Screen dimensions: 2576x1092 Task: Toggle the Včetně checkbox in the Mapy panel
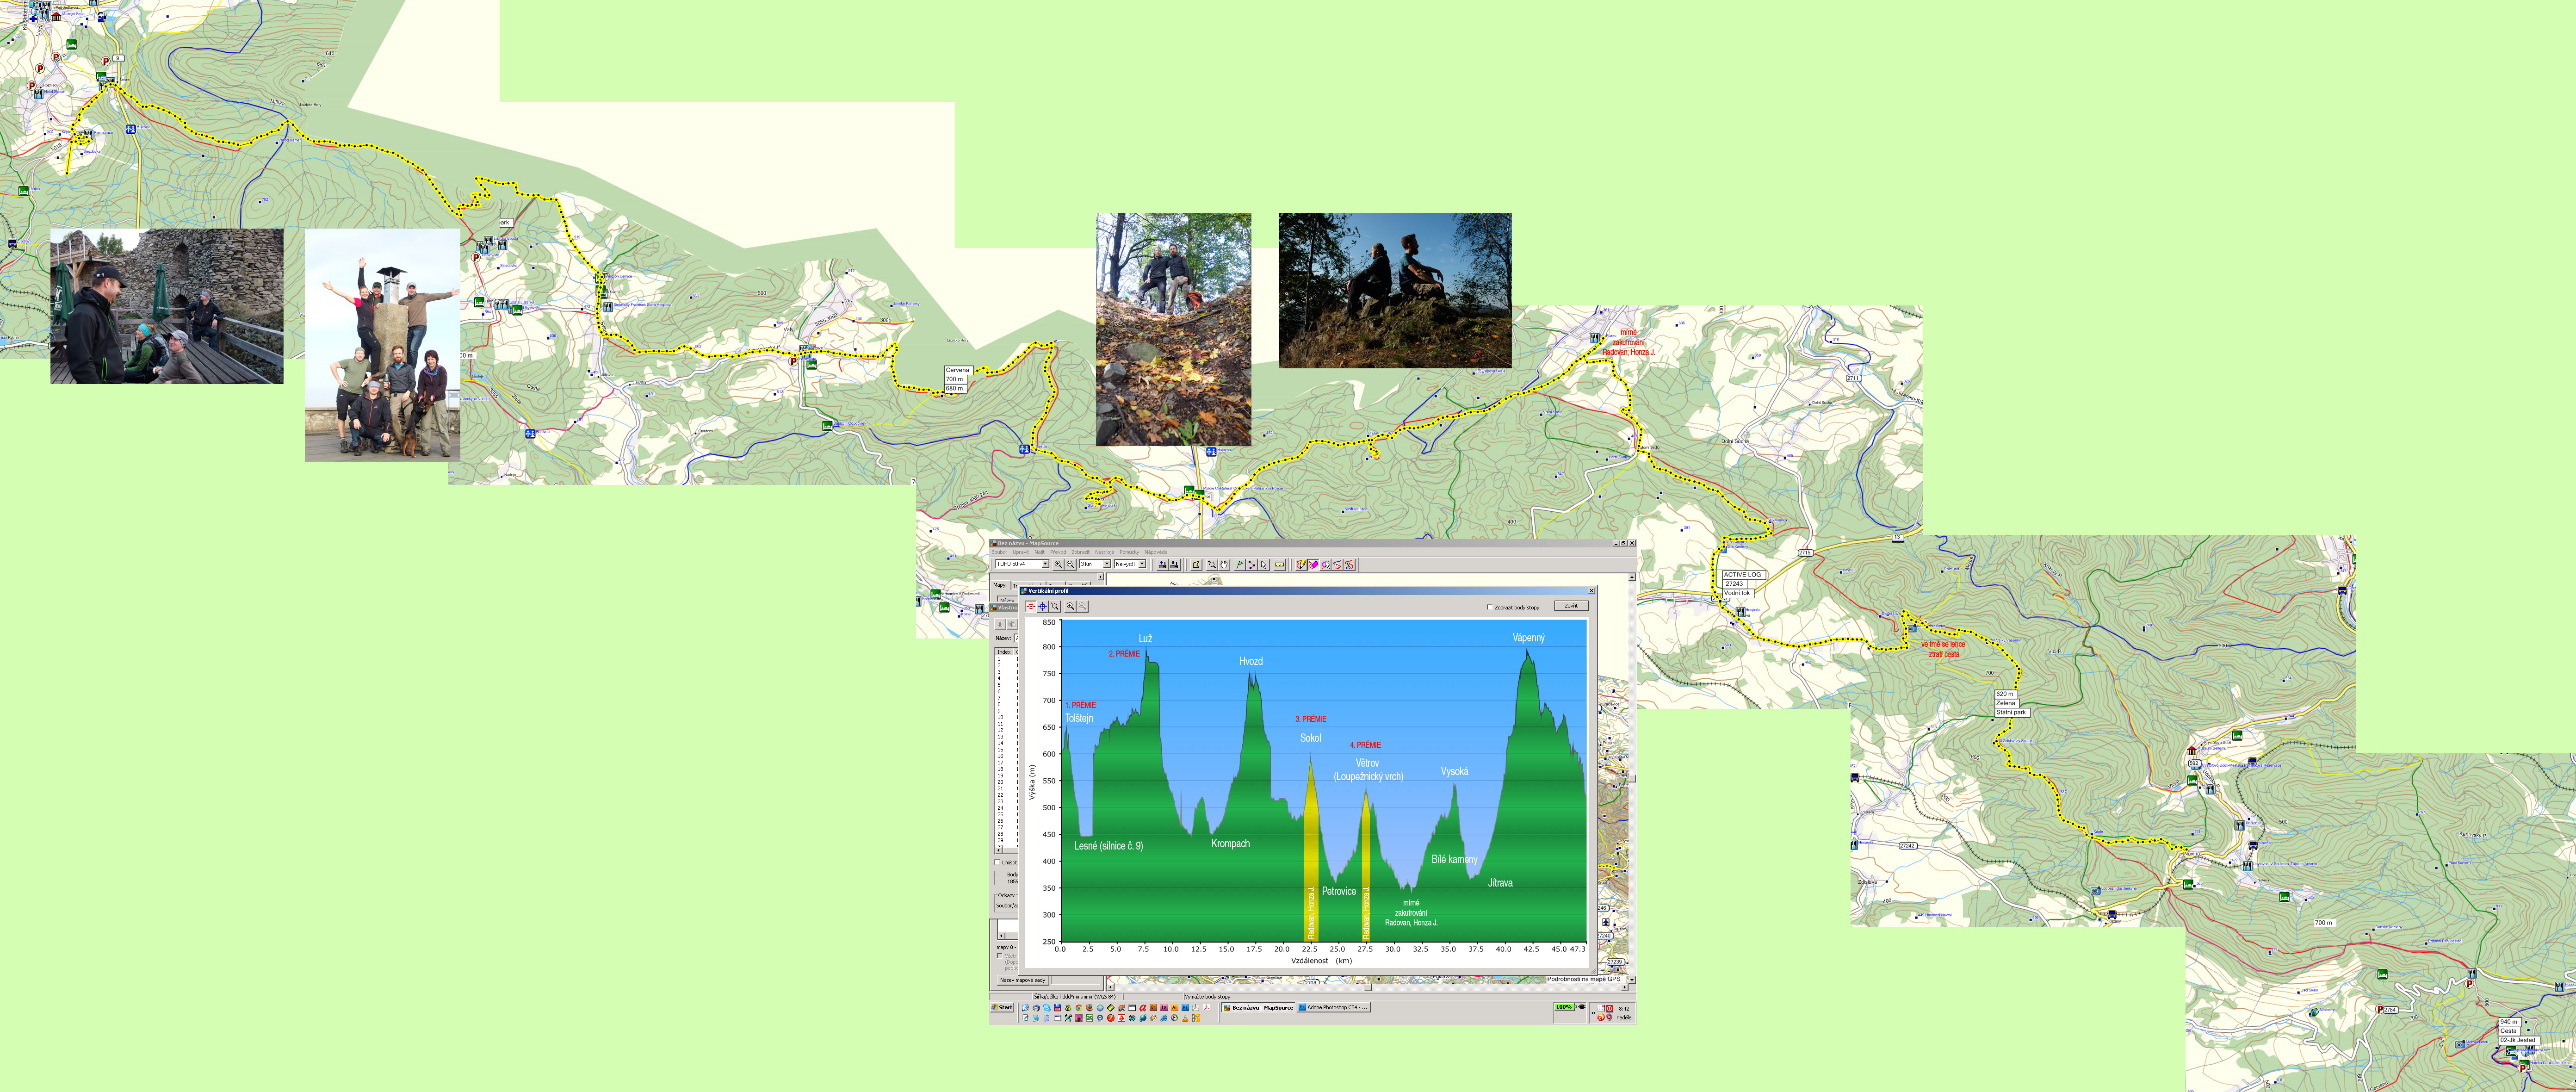(x=1000, y=956)
